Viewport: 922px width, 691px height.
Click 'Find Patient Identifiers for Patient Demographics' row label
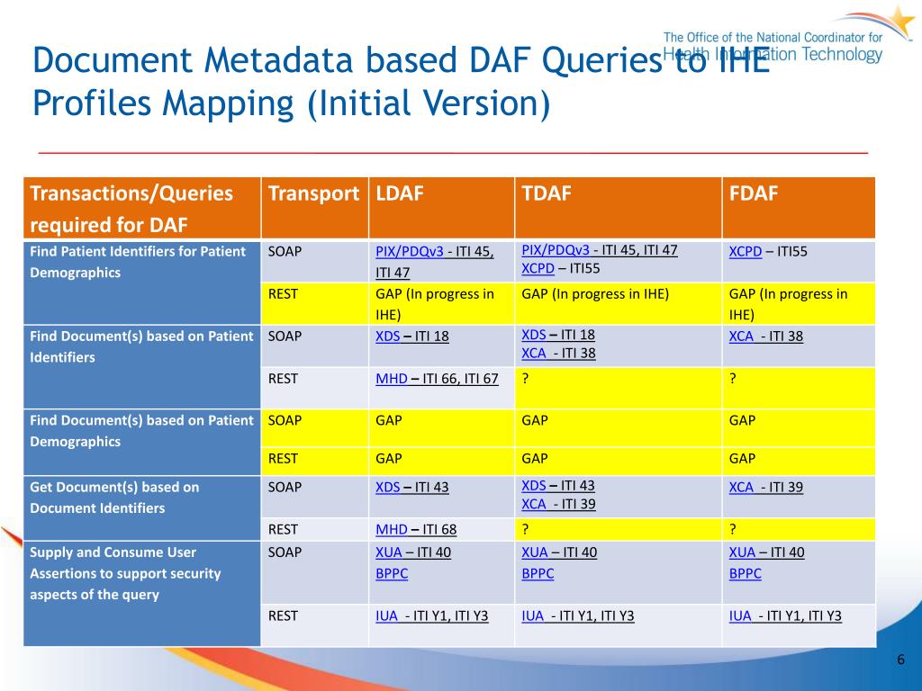pos(138,262)
